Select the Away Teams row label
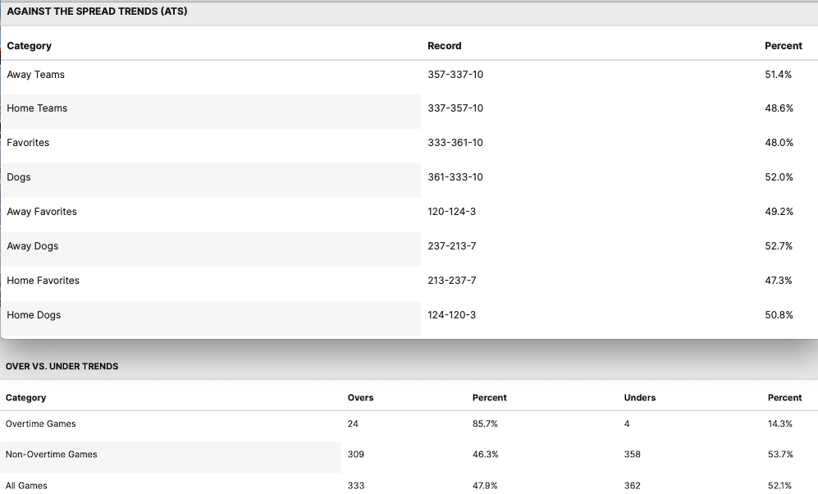Screen dimensions: 818x494 [36, 75]
